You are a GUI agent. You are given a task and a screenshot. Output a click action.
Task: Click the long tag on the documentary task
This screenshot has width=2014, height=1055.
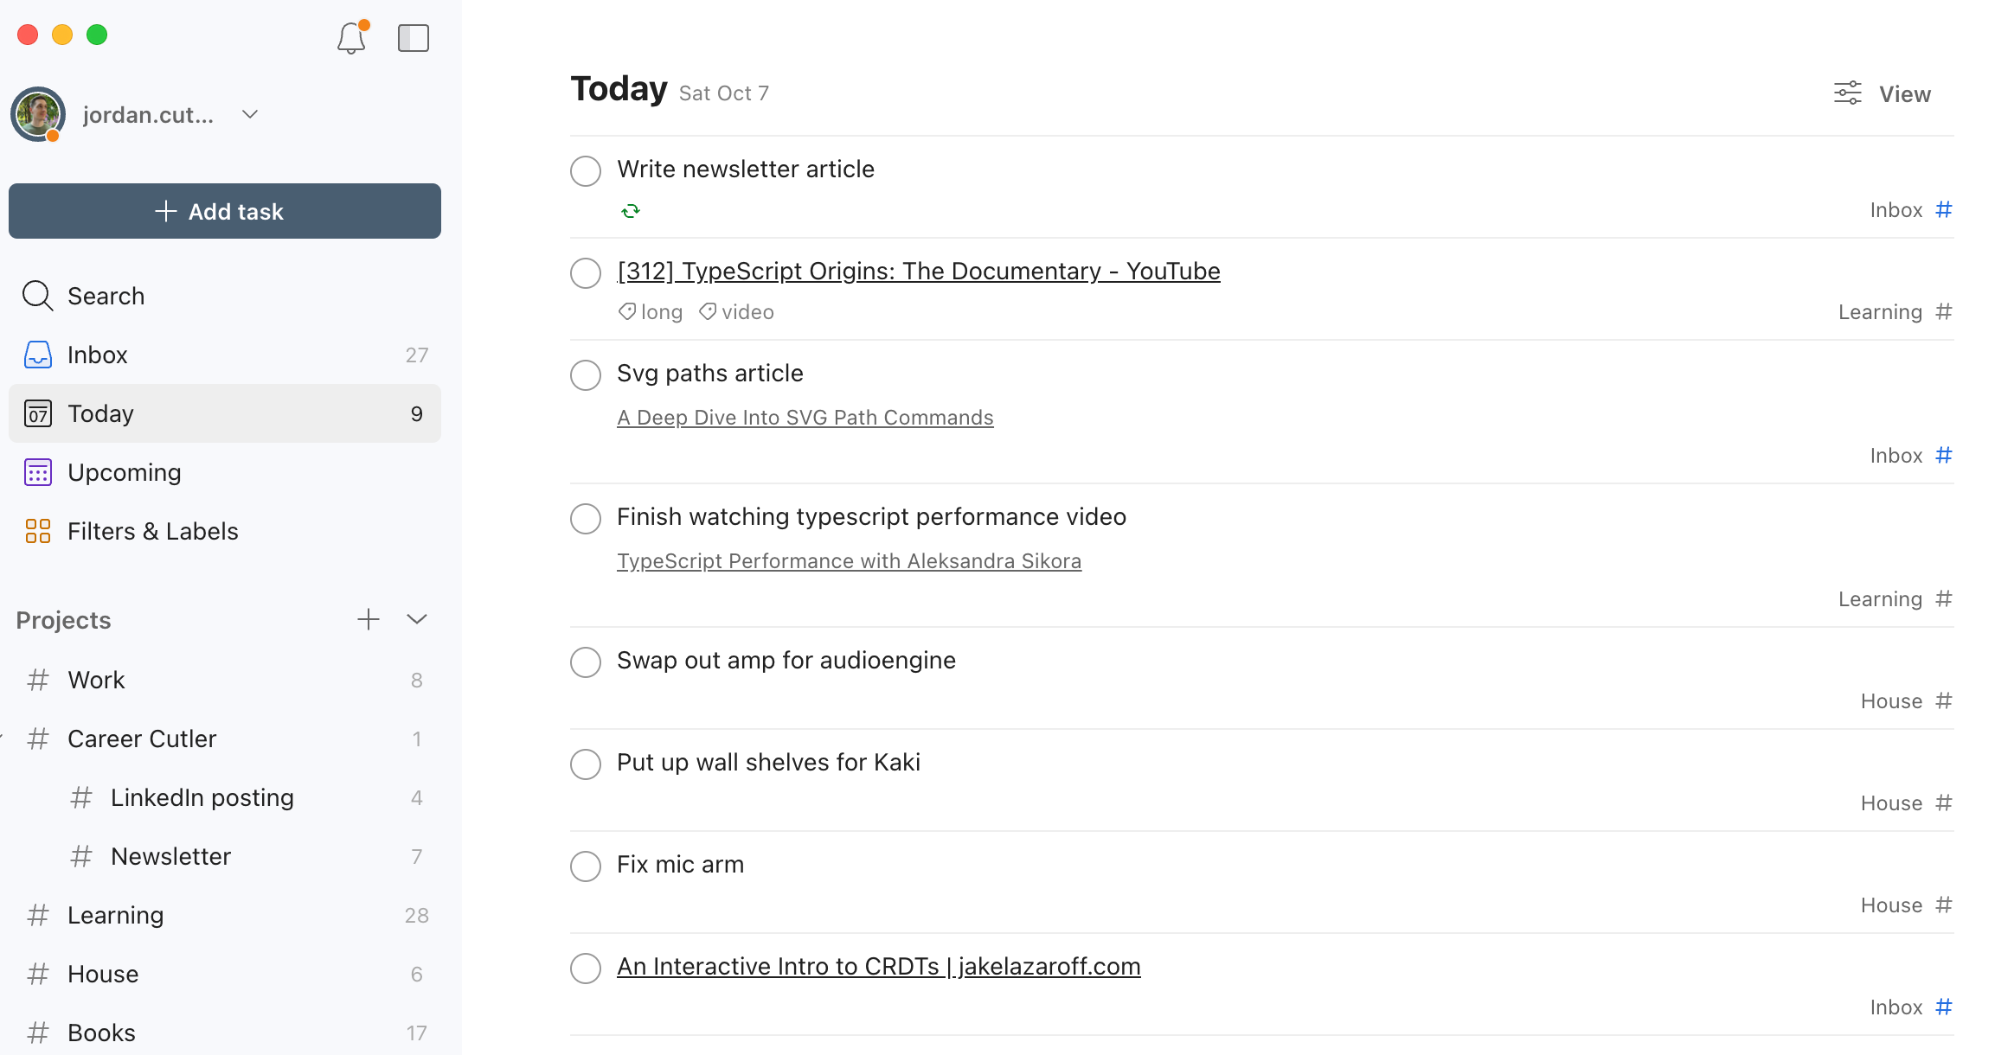[x=650, y=311]
